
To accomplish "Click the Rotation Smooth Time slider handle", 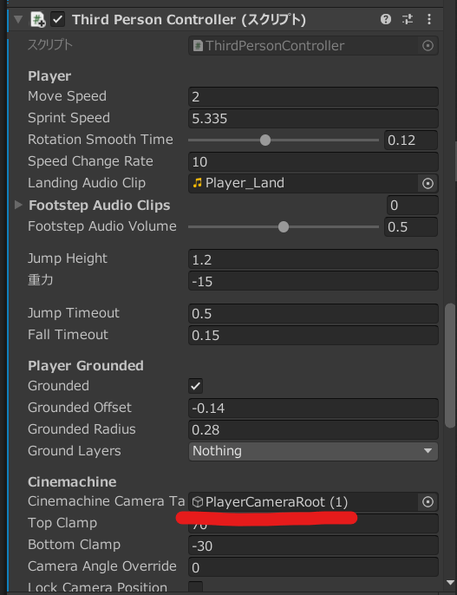I will (x=265, y=140).
